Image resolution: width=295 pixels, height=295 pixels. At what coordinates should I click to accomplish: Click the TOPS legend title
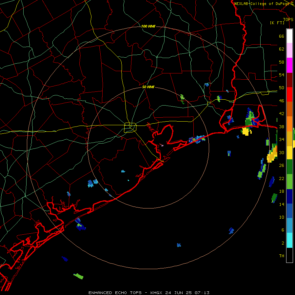[x=288, y=19]
